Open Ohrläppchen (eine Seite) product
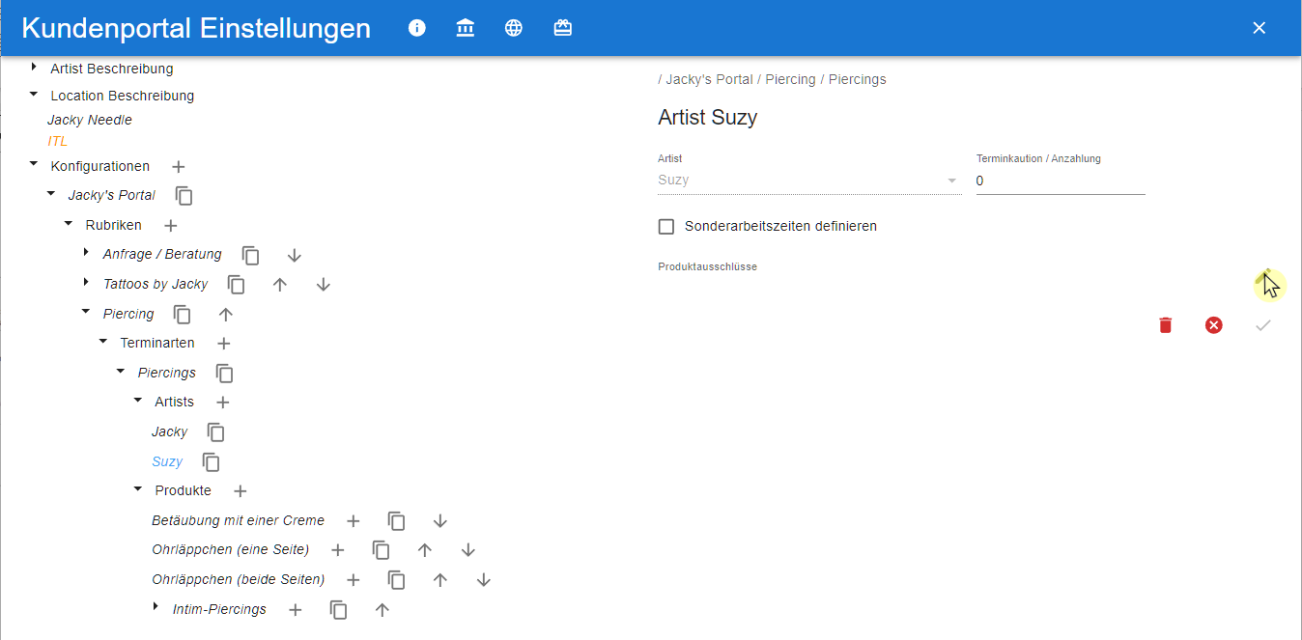This screenshot has width=1302, height=640. [x=231, y=551]
